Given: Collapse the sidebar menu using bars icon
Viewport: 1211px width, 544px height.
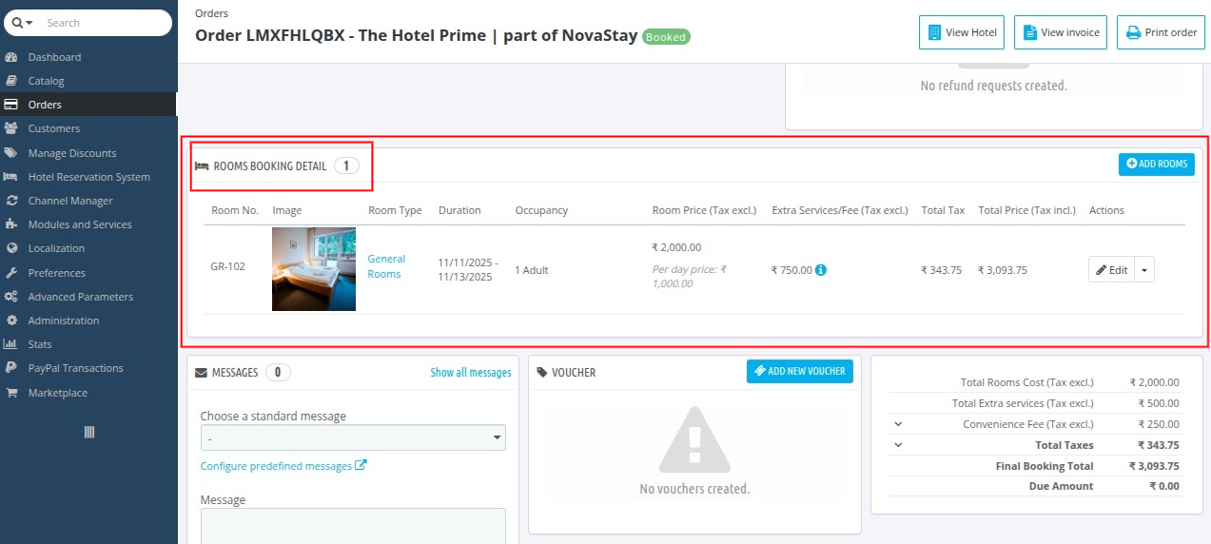Looking at the screenshot, I should point(89,432).
